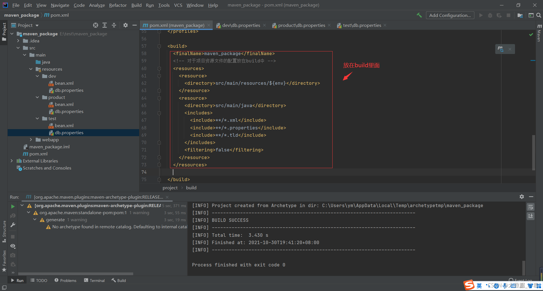Collapse the dev folder
The image size is (543, 291).
pyautogui.click(x=37, y=76)
